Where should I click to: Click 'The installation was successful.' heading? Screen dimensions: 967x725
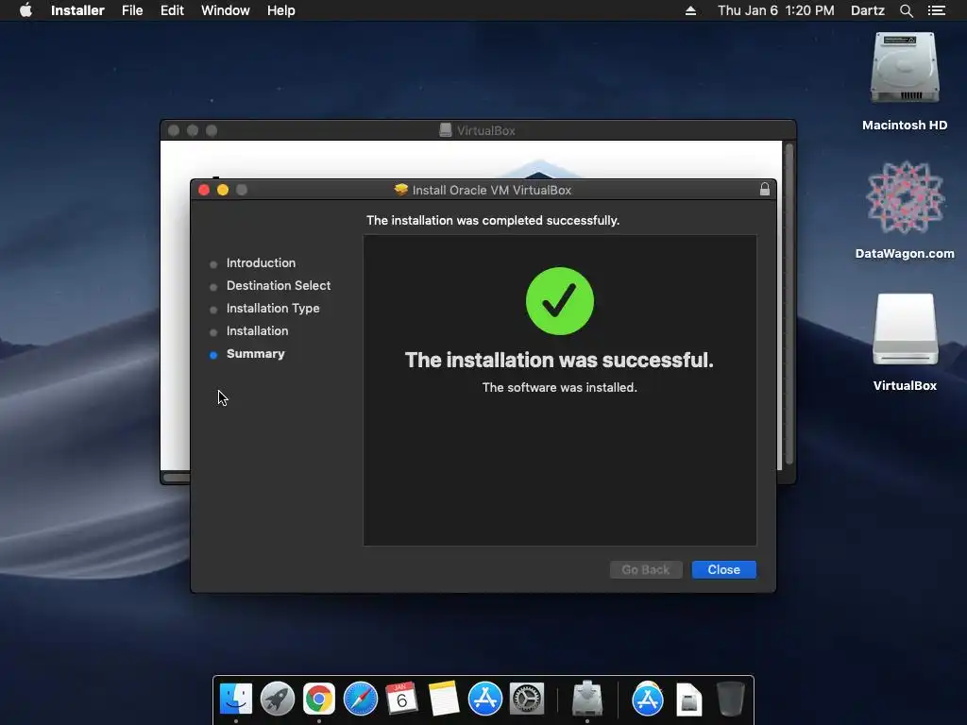(x=559, y=360)
